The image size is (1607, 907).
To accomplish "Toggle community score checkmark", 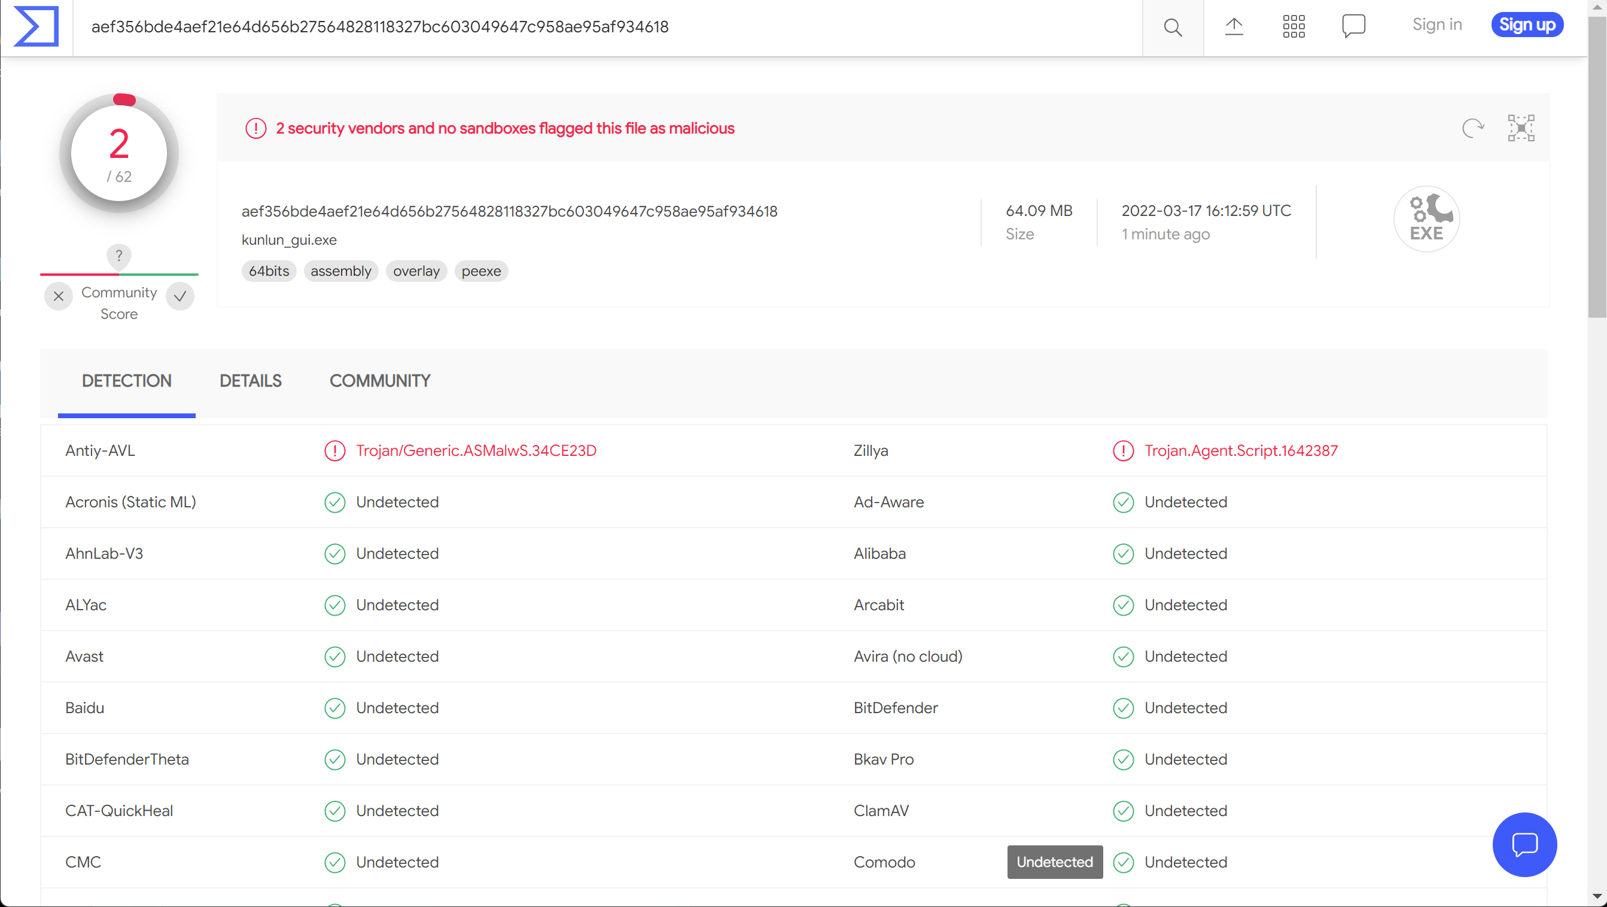I will pyautogui.click(x=180, y=296).
